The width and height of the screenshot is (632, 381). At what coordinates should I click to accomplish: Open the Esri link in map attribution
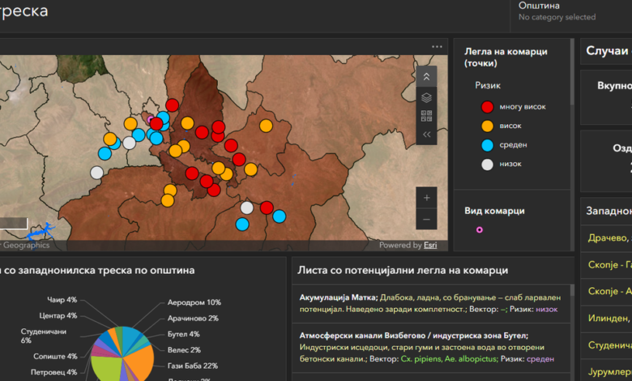[430, 245]
